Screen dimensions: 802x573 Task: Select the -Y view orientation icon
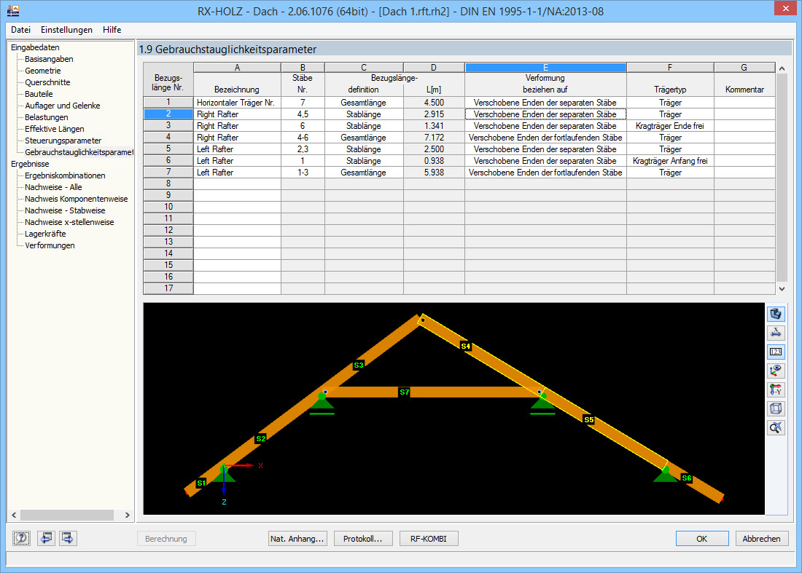(x=776, y=390)
